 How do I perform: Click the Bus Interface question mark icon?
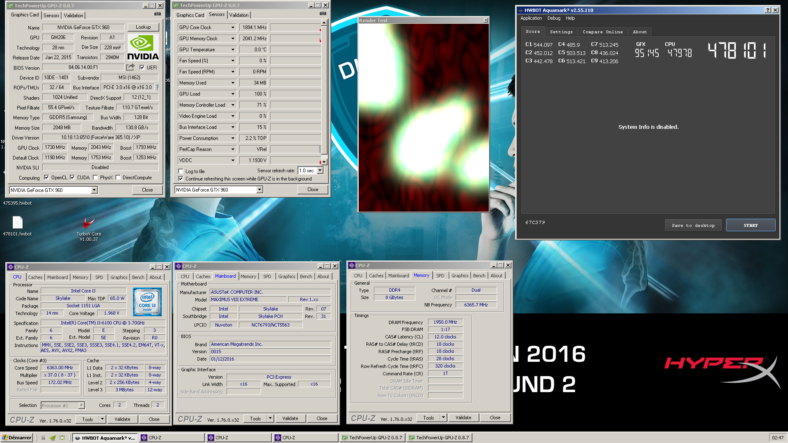pyautogui.click(x=157, y=87)
